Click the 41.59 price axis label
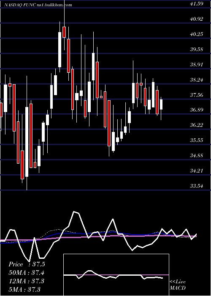This screenshot has width=211, height=296. tap(197, 3)
